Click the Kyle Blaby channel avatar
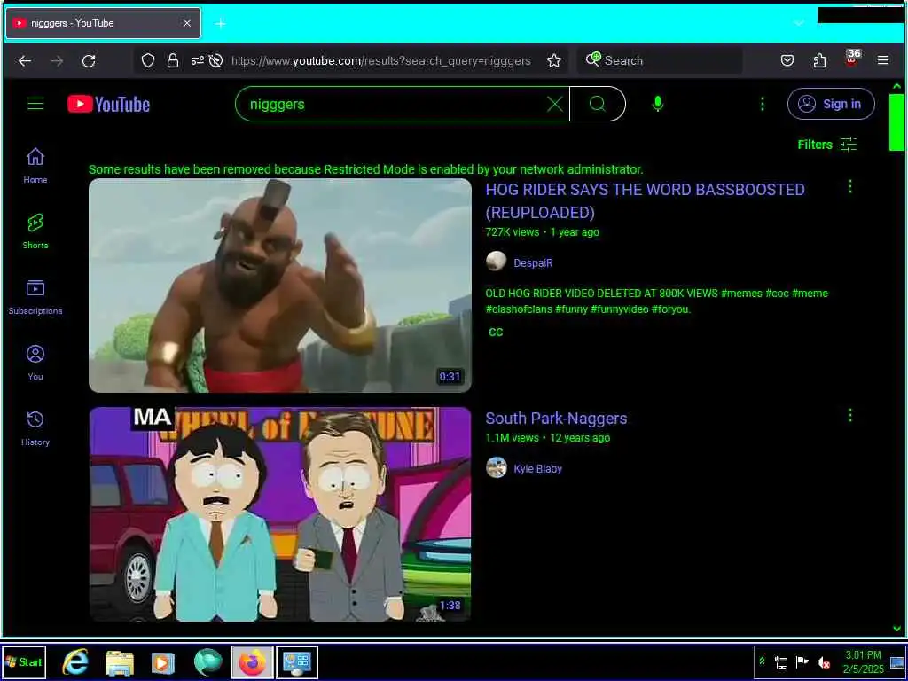 (497, 467)
